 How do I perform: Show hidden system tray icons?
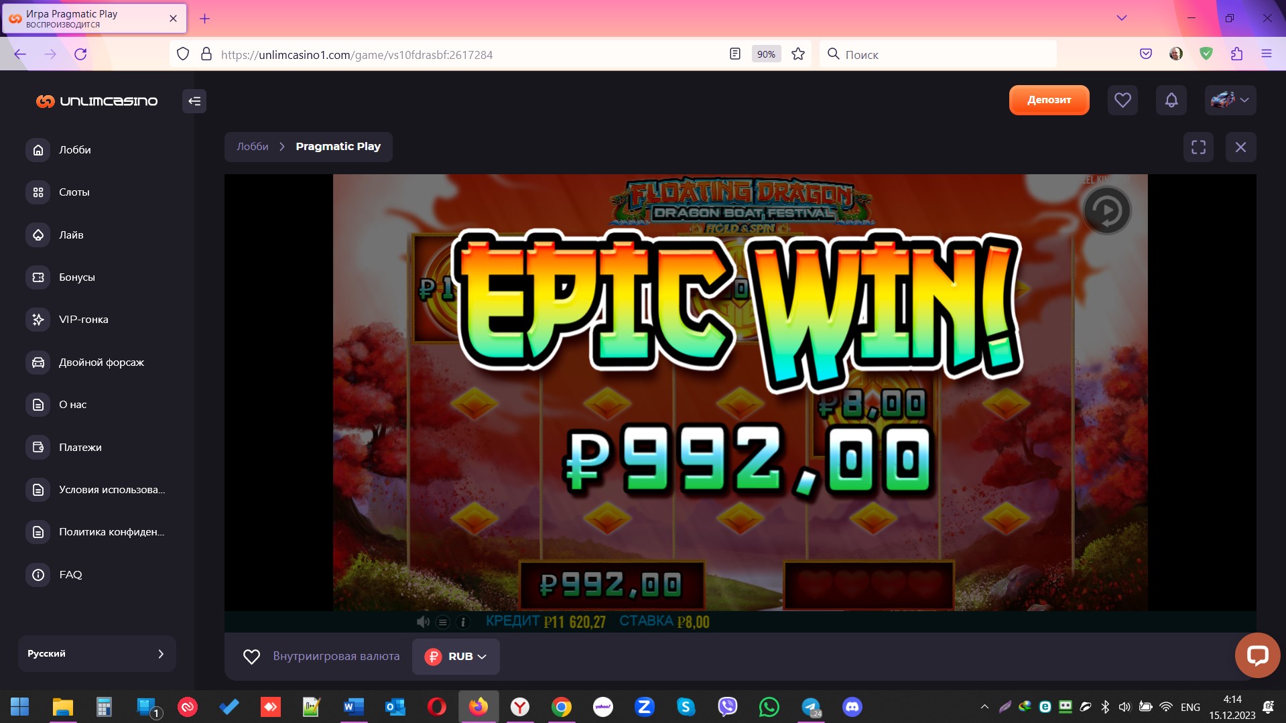click(x=984, y=707)
